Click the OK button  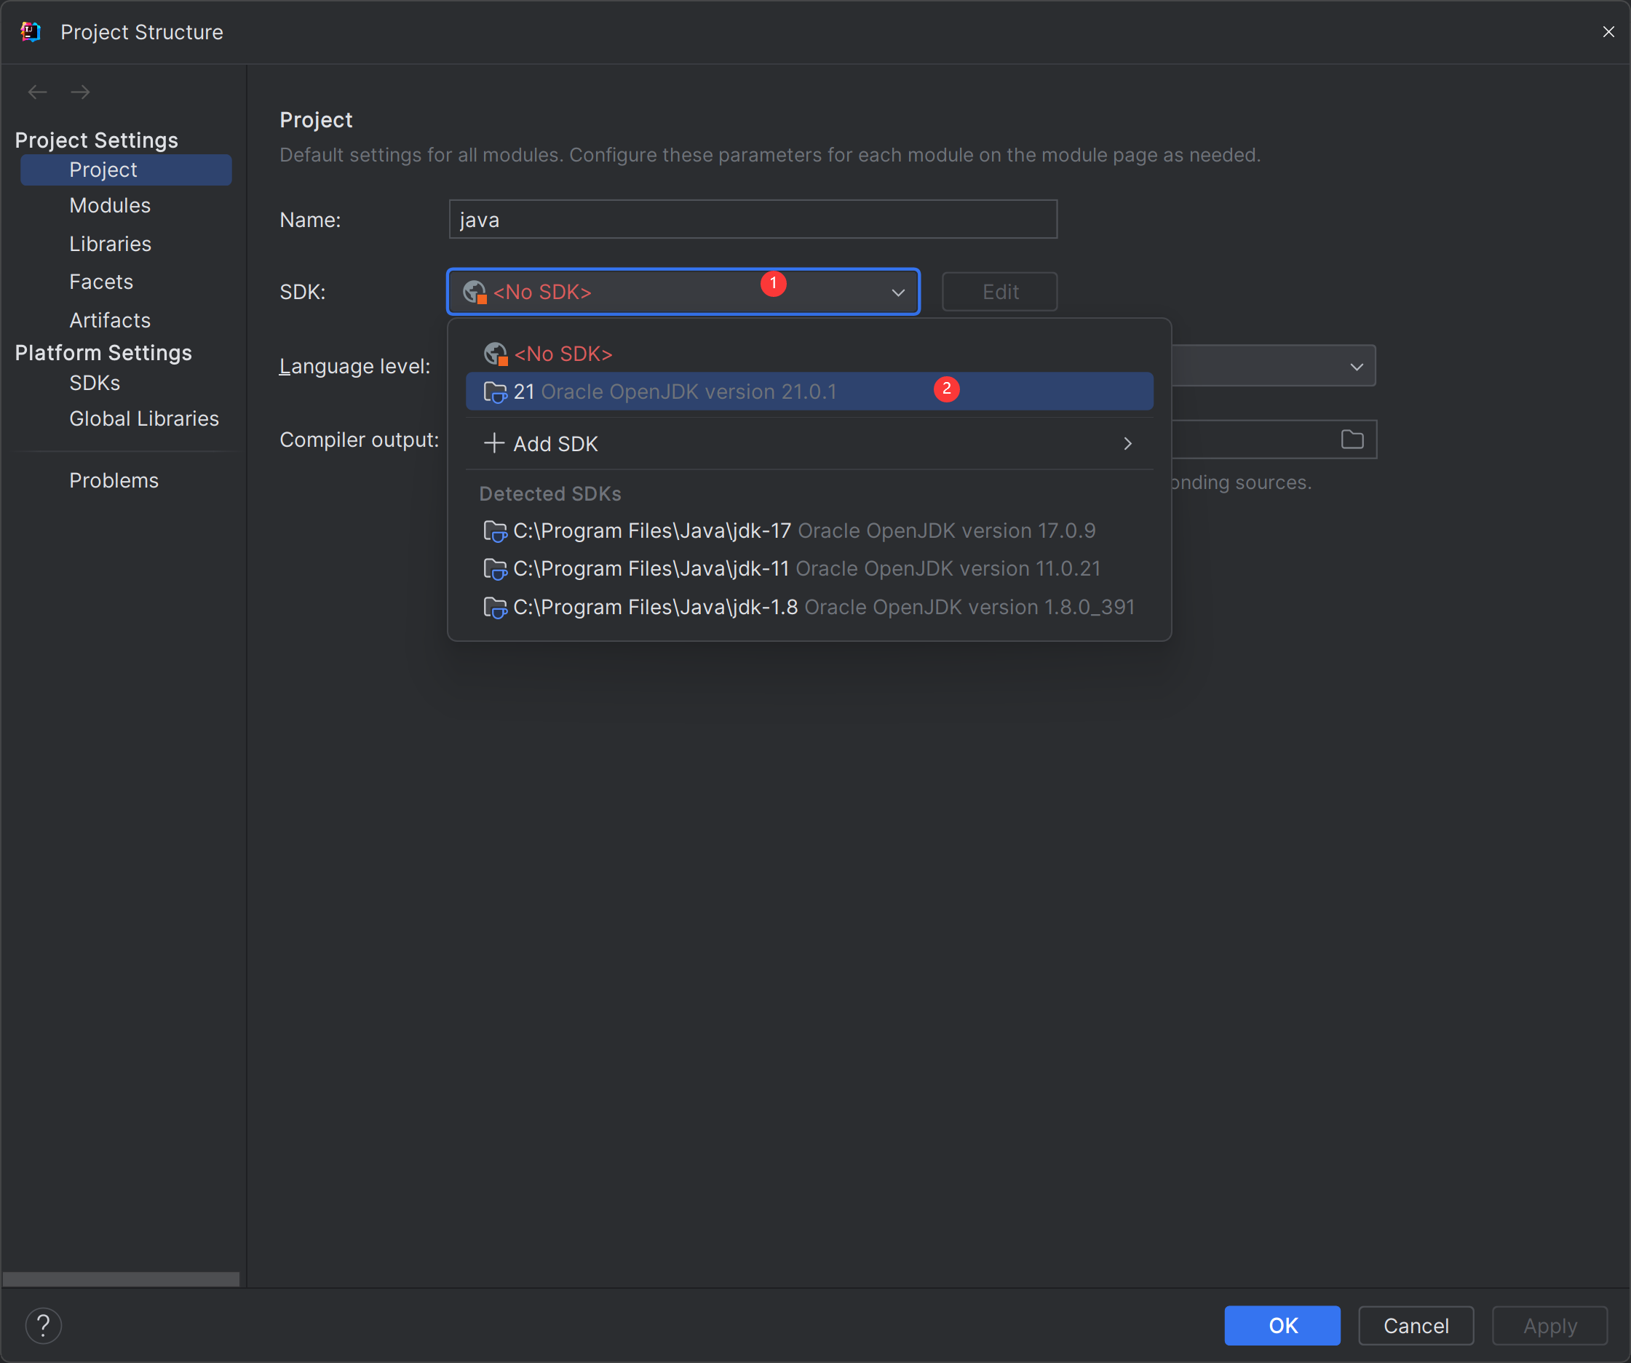tap(1282, 1325)
